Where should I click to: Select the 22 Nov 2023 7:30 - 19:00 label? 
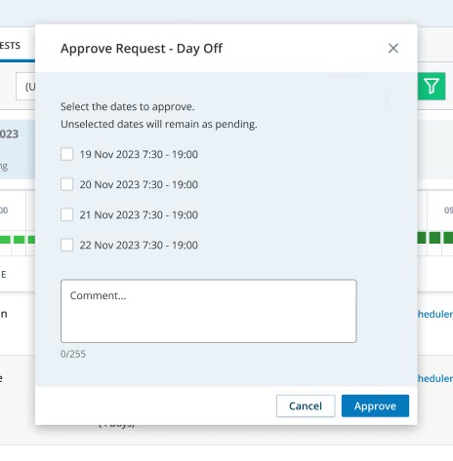(x=139, y=245)
